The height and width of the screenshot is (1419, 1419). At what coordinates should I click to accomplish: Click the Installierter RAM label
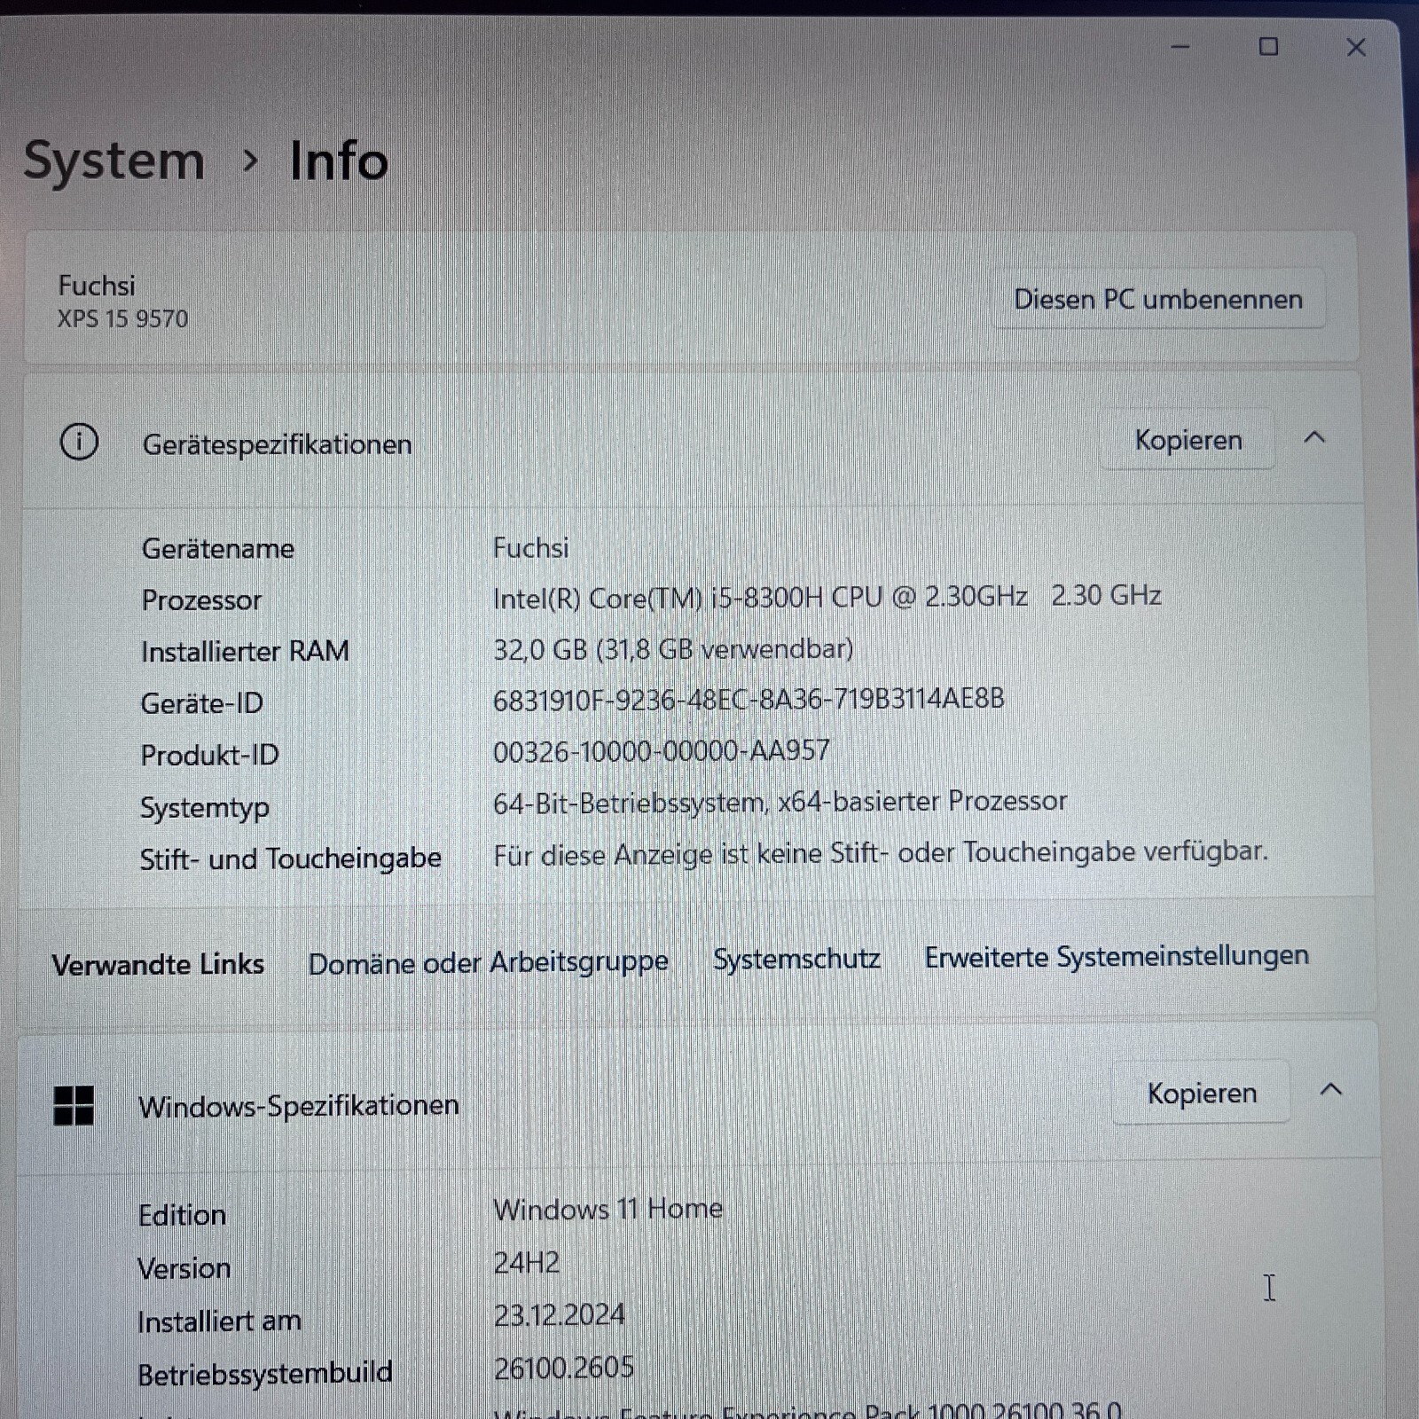(x=245, y=652)
